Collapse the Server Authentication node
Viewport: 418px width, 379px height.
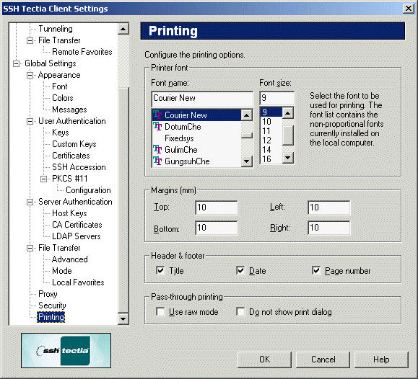(x=30, y=202)
